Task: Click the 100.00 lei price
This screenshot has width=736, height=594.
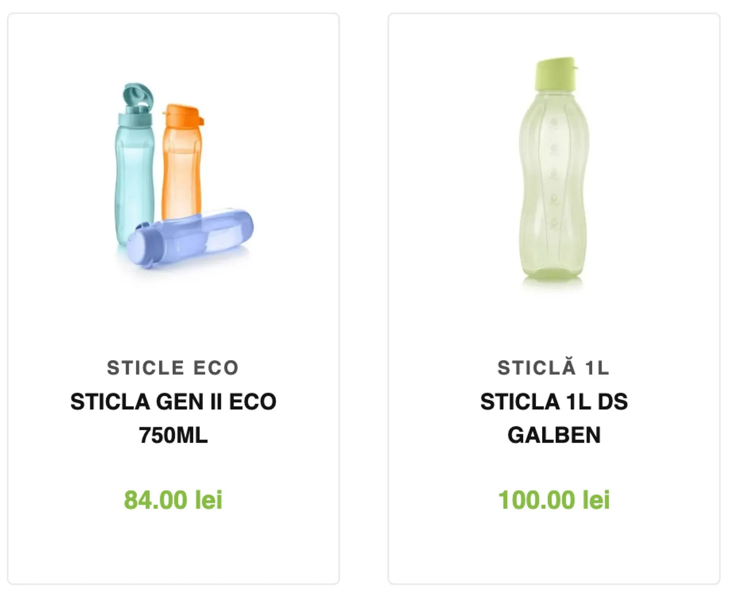Action: pyautogui.click(x=554, y=500)
